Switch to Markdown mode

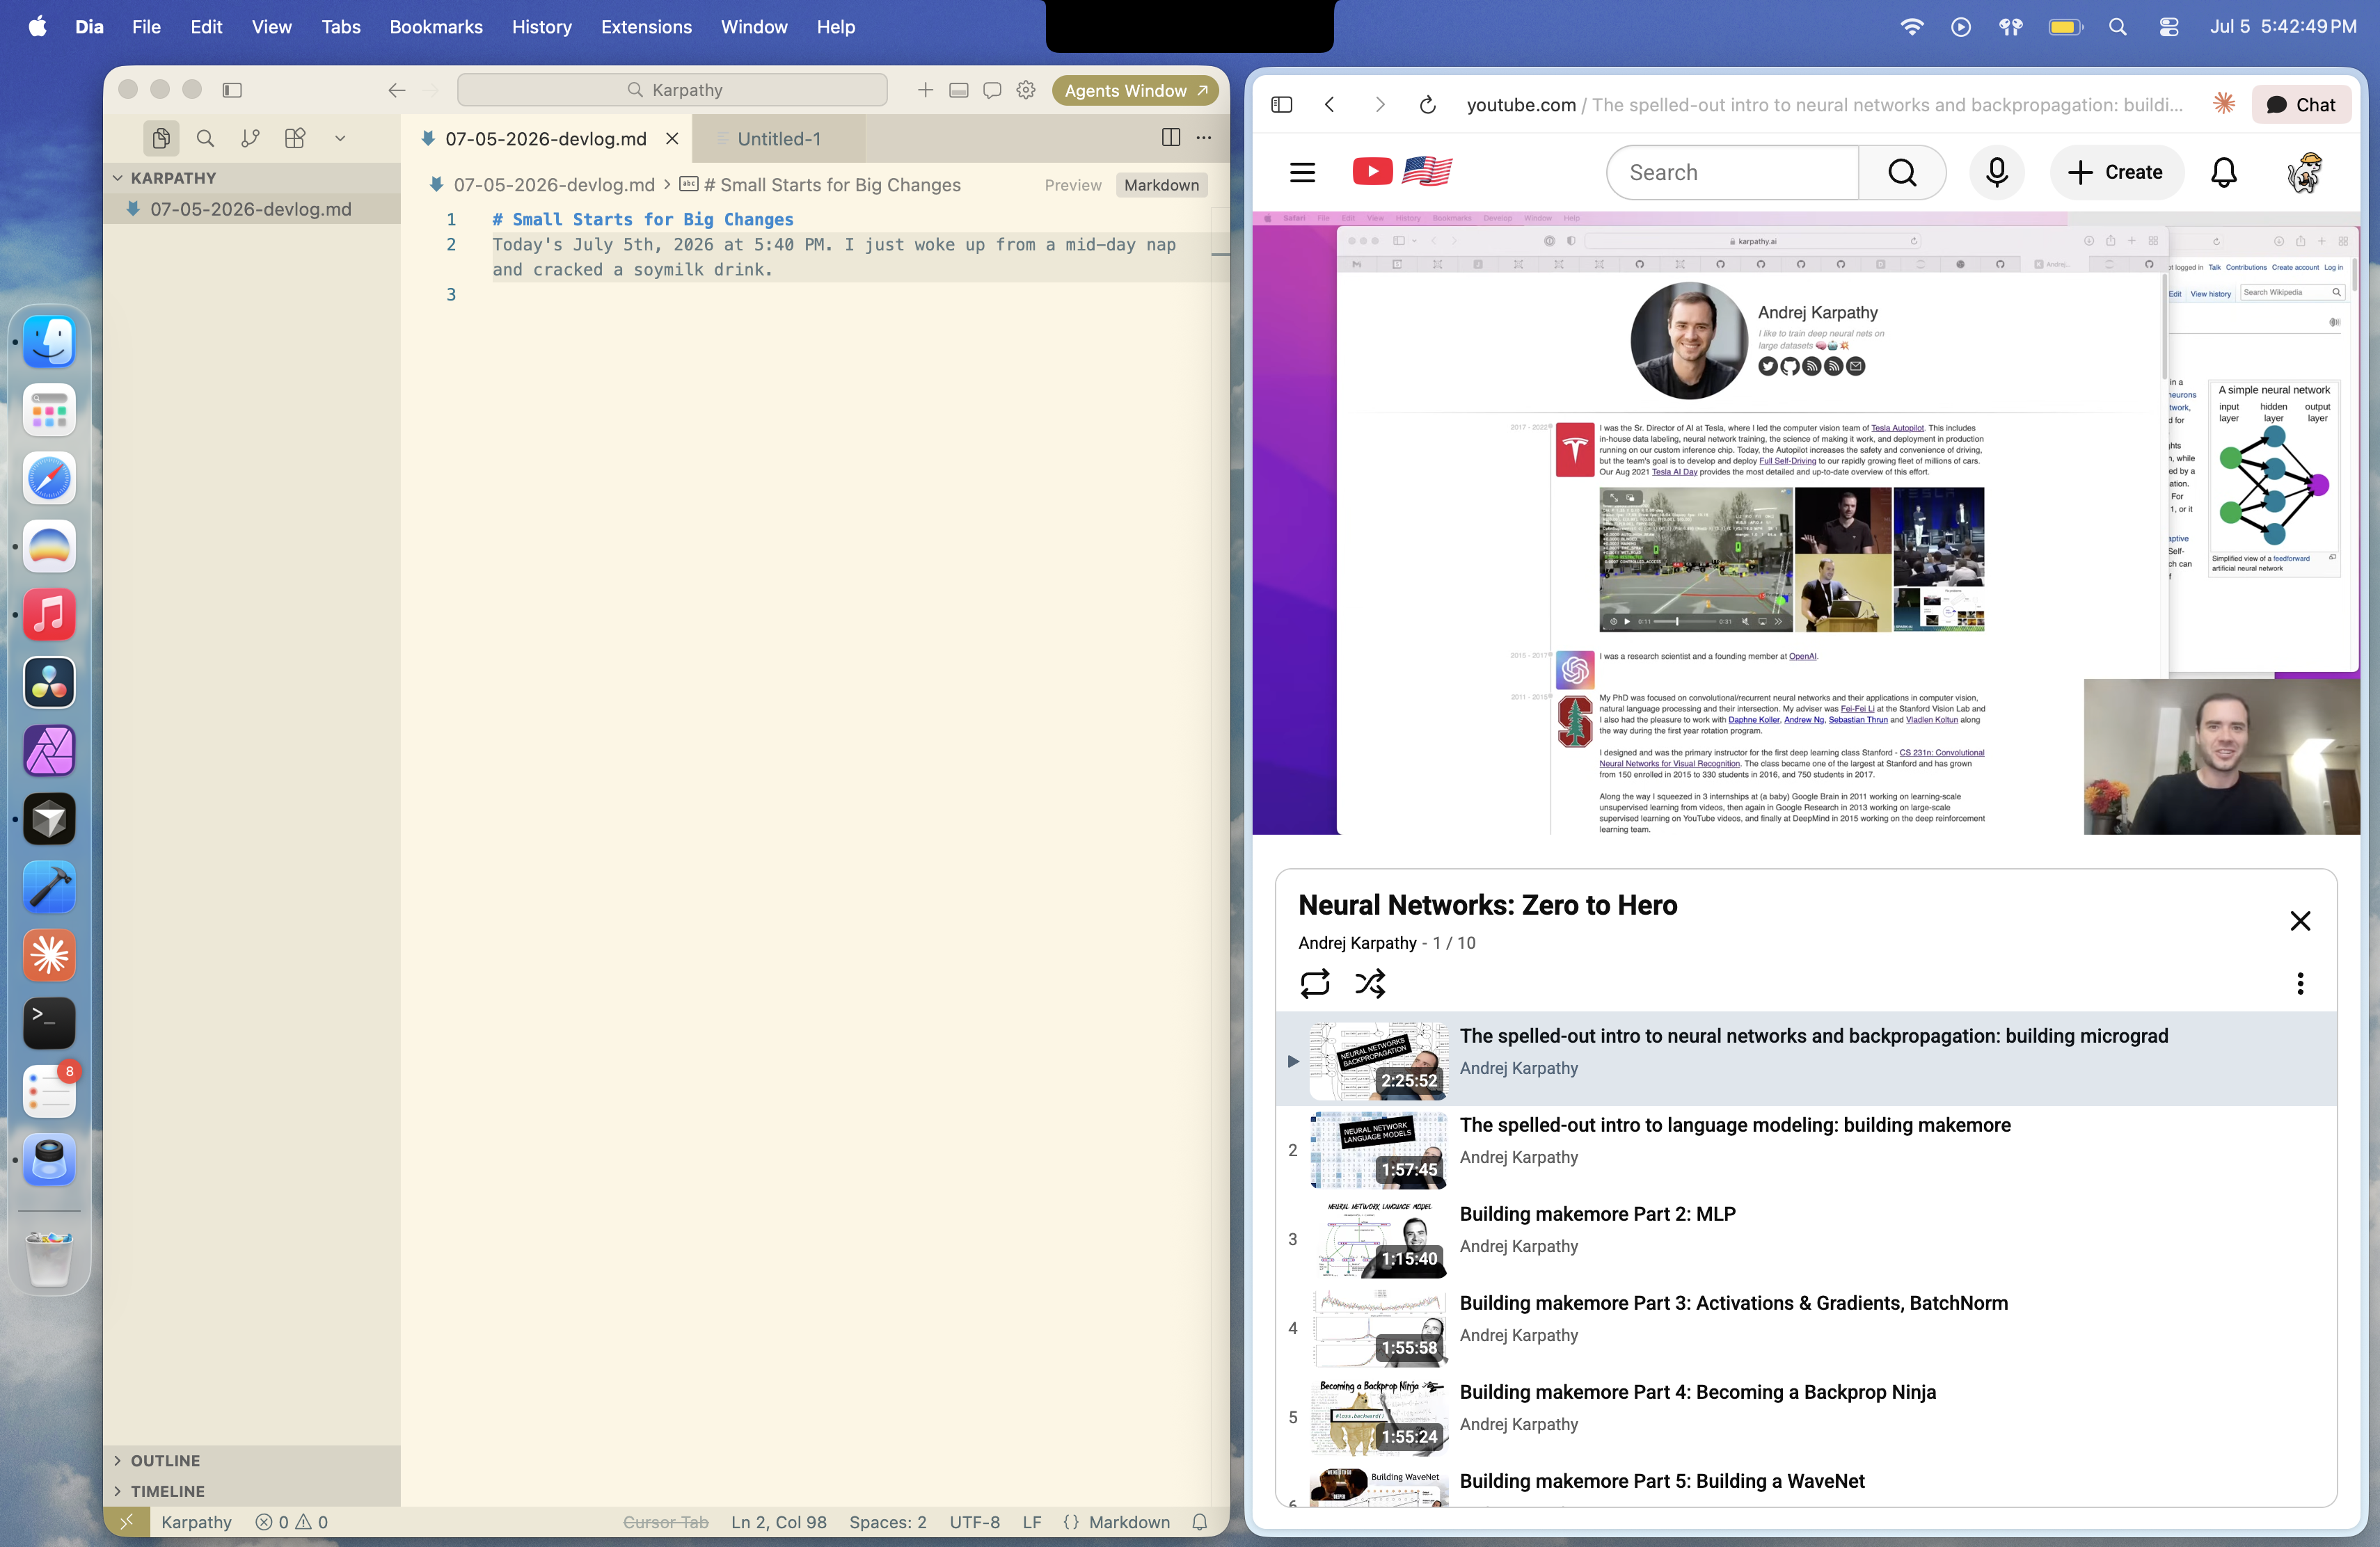tap(1161, 185)
